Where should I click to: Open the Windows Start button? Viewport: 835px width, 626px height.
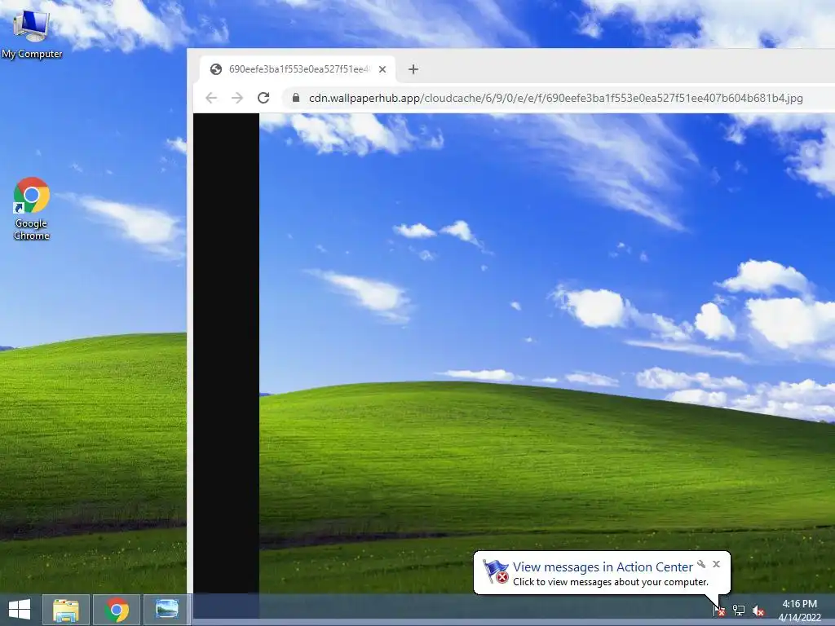coord(20,609)
